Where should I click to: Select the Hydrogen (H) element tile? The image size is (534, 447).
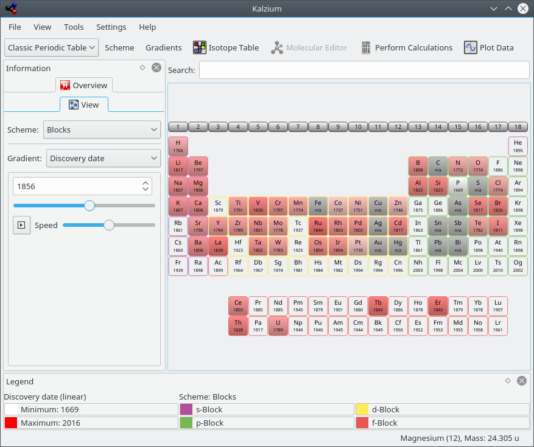coord(178,147)
